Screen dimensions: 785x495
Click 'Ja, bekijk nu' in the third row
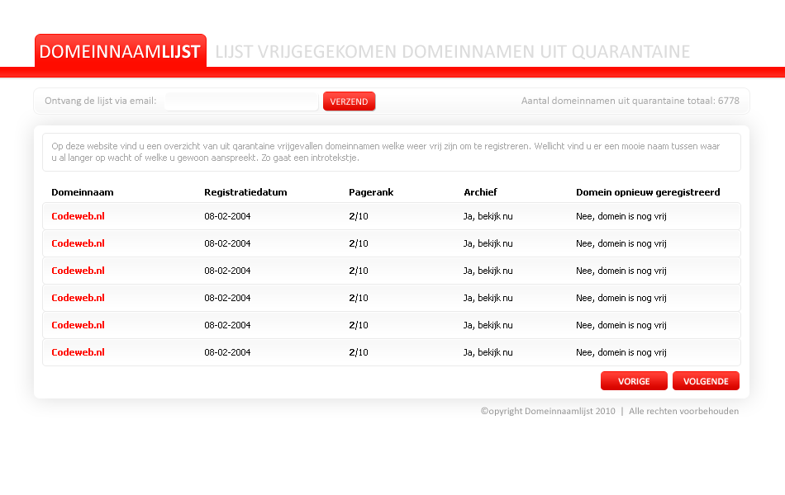coord(488,271)
